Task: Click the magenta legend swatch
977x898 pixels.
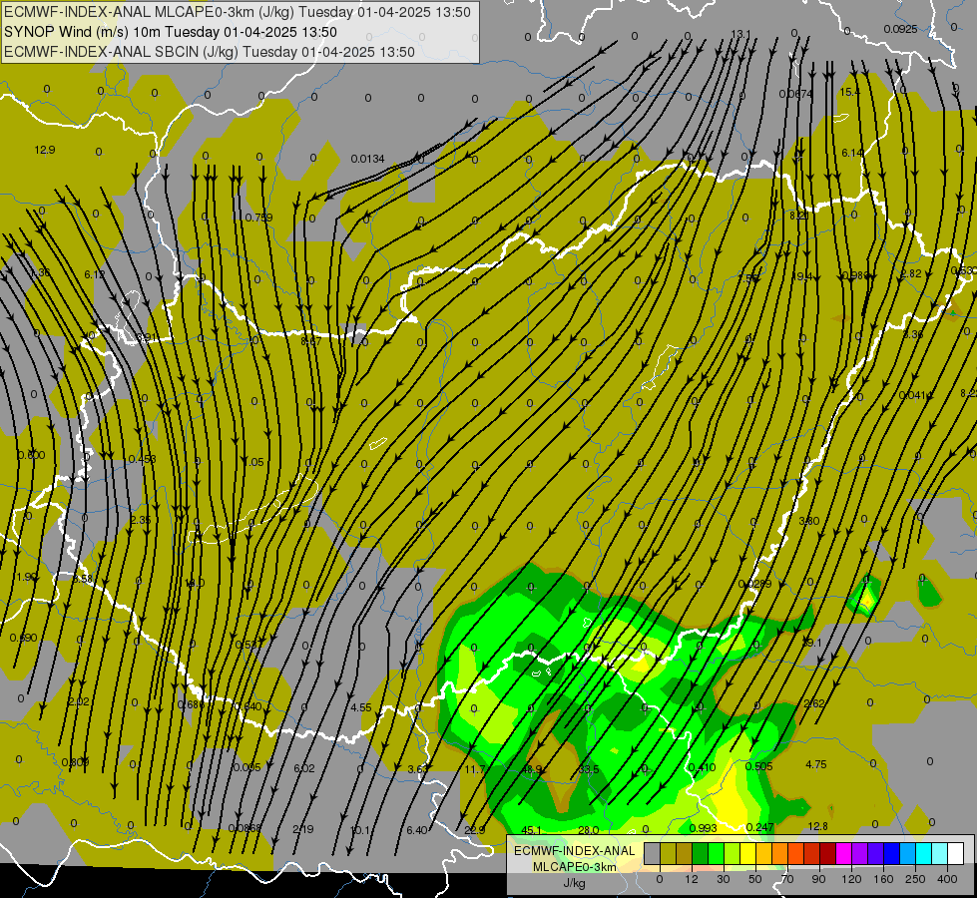Action: point(843,854)
